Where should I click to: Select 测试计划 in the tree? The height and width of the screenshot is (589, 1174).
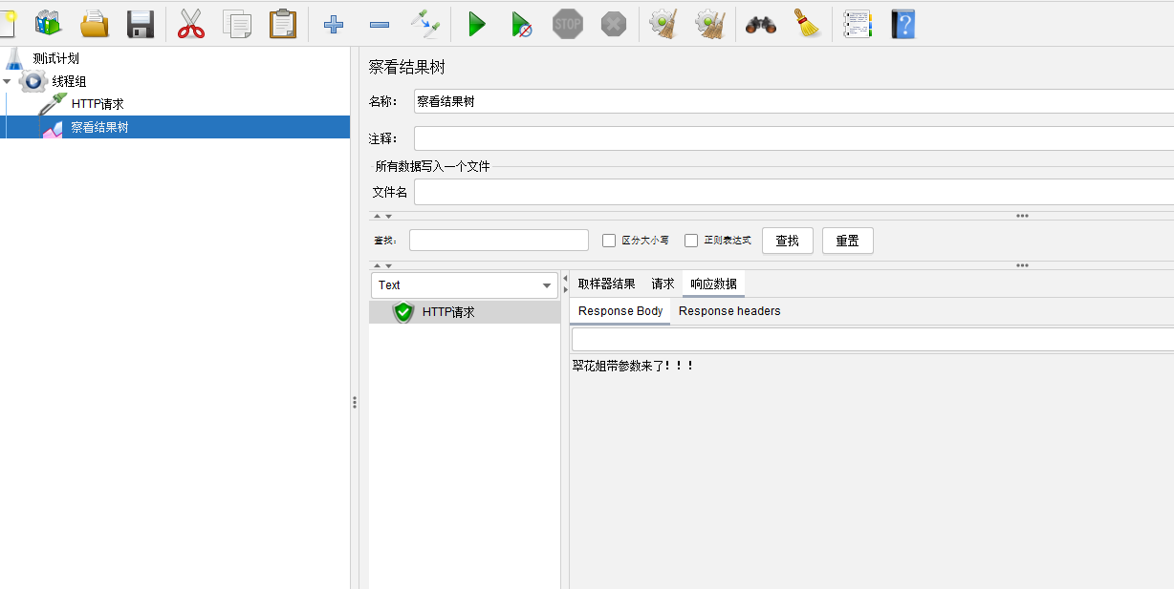click(55, 58)
